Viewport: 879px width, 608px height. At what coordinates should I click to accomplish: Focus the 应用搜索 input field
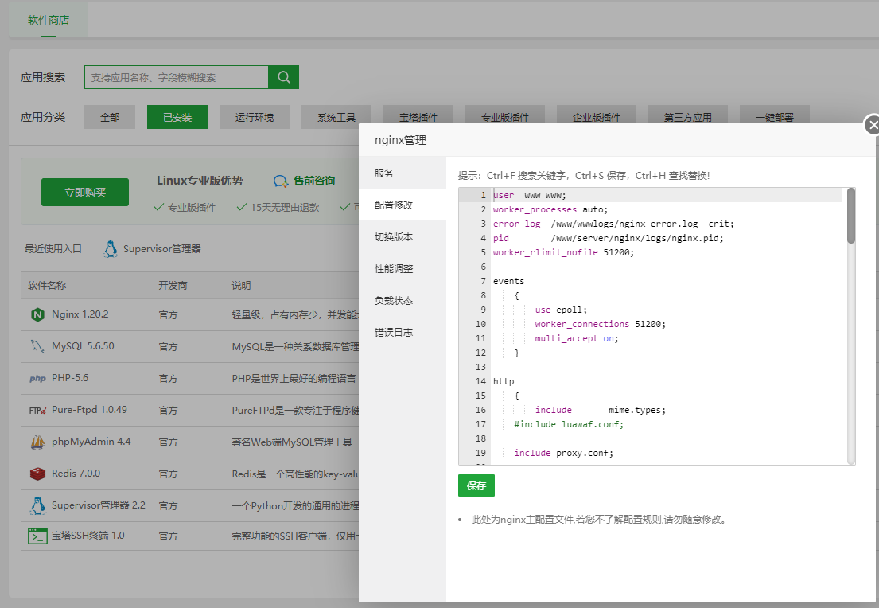(x=177, y=77)
